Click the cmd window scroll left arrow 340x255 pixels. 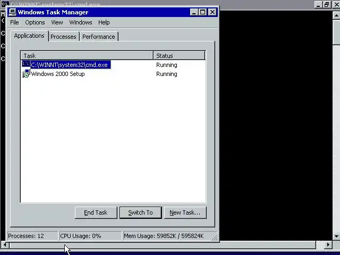click(5, 245)
